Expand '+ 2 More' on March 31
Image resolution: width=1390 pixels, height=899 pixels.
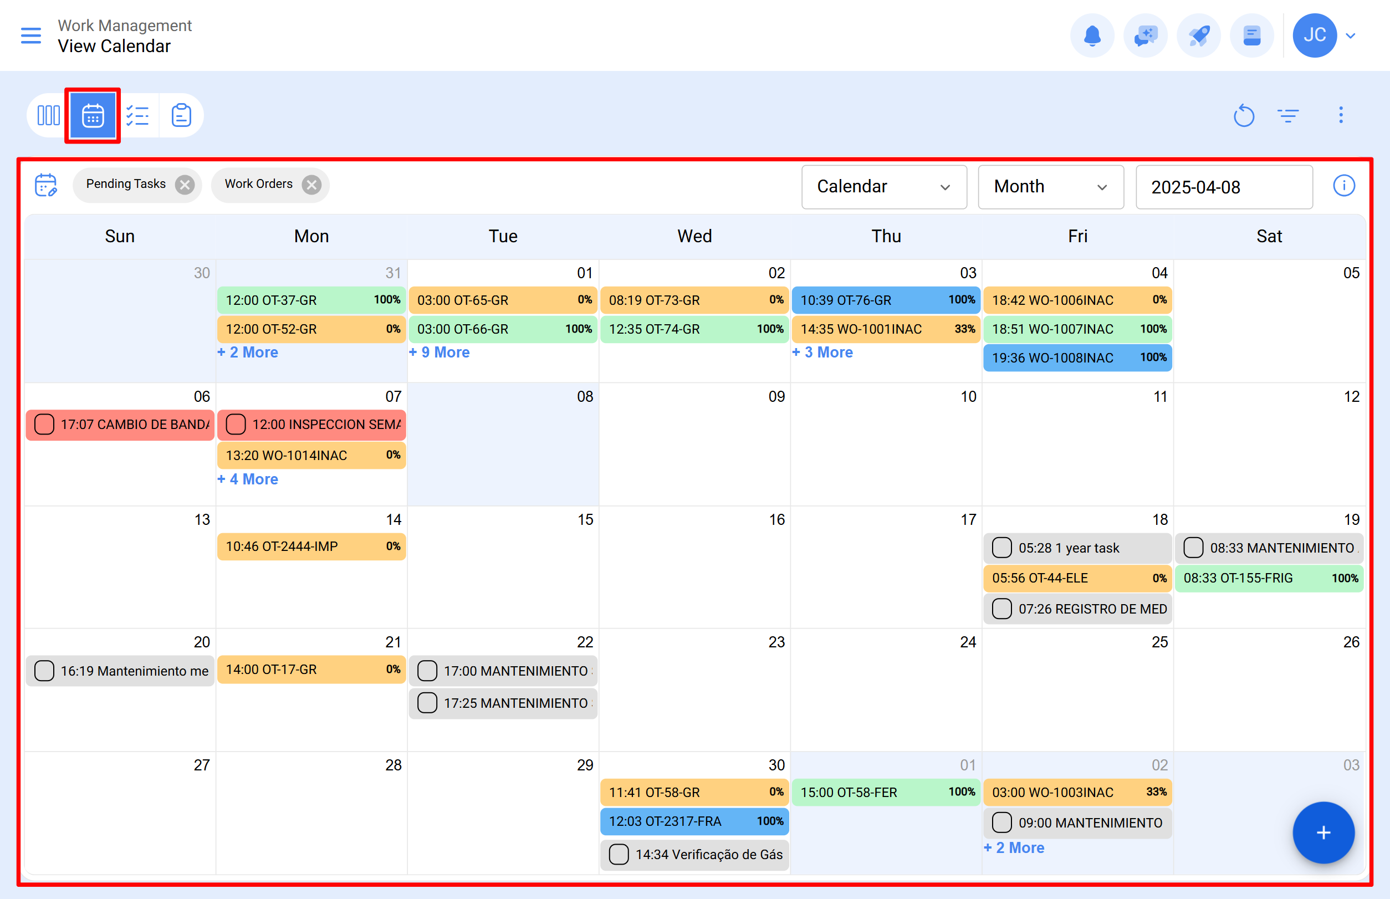click(x=248, y=353)
